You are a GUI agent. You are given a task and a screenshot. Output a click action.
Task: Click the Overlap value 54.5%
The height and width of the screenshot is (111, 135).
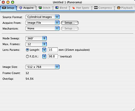click(x=29, y=79)
